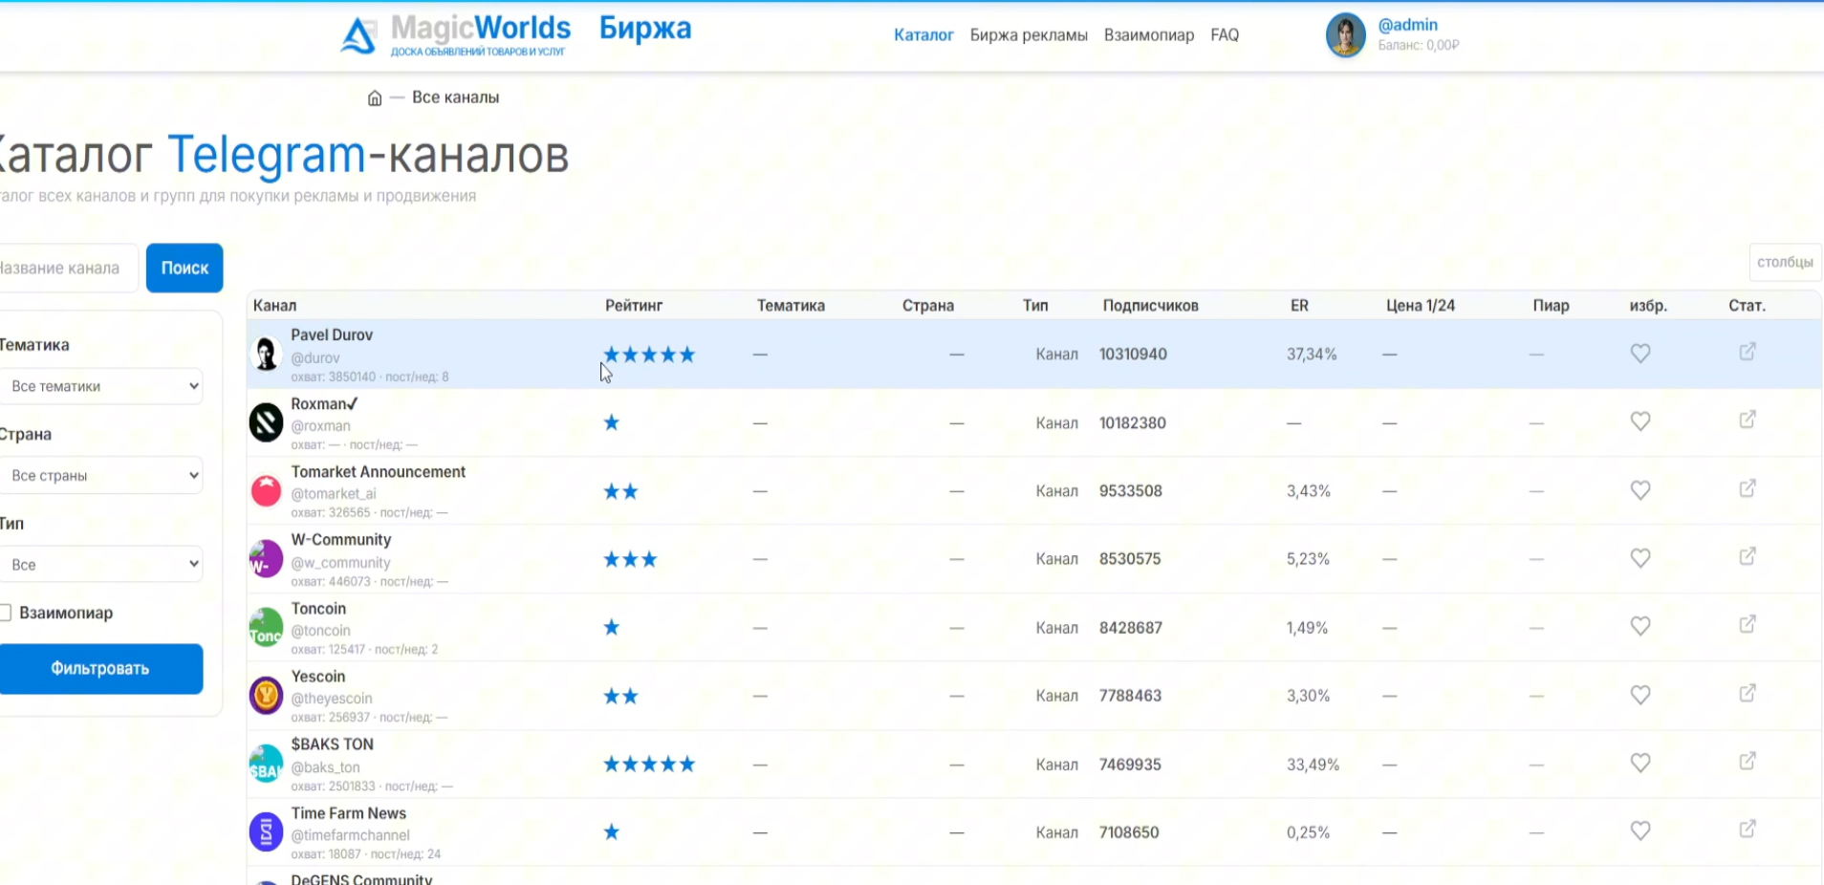Toggle the Взаимопиар checkbox

coord(6,613)
